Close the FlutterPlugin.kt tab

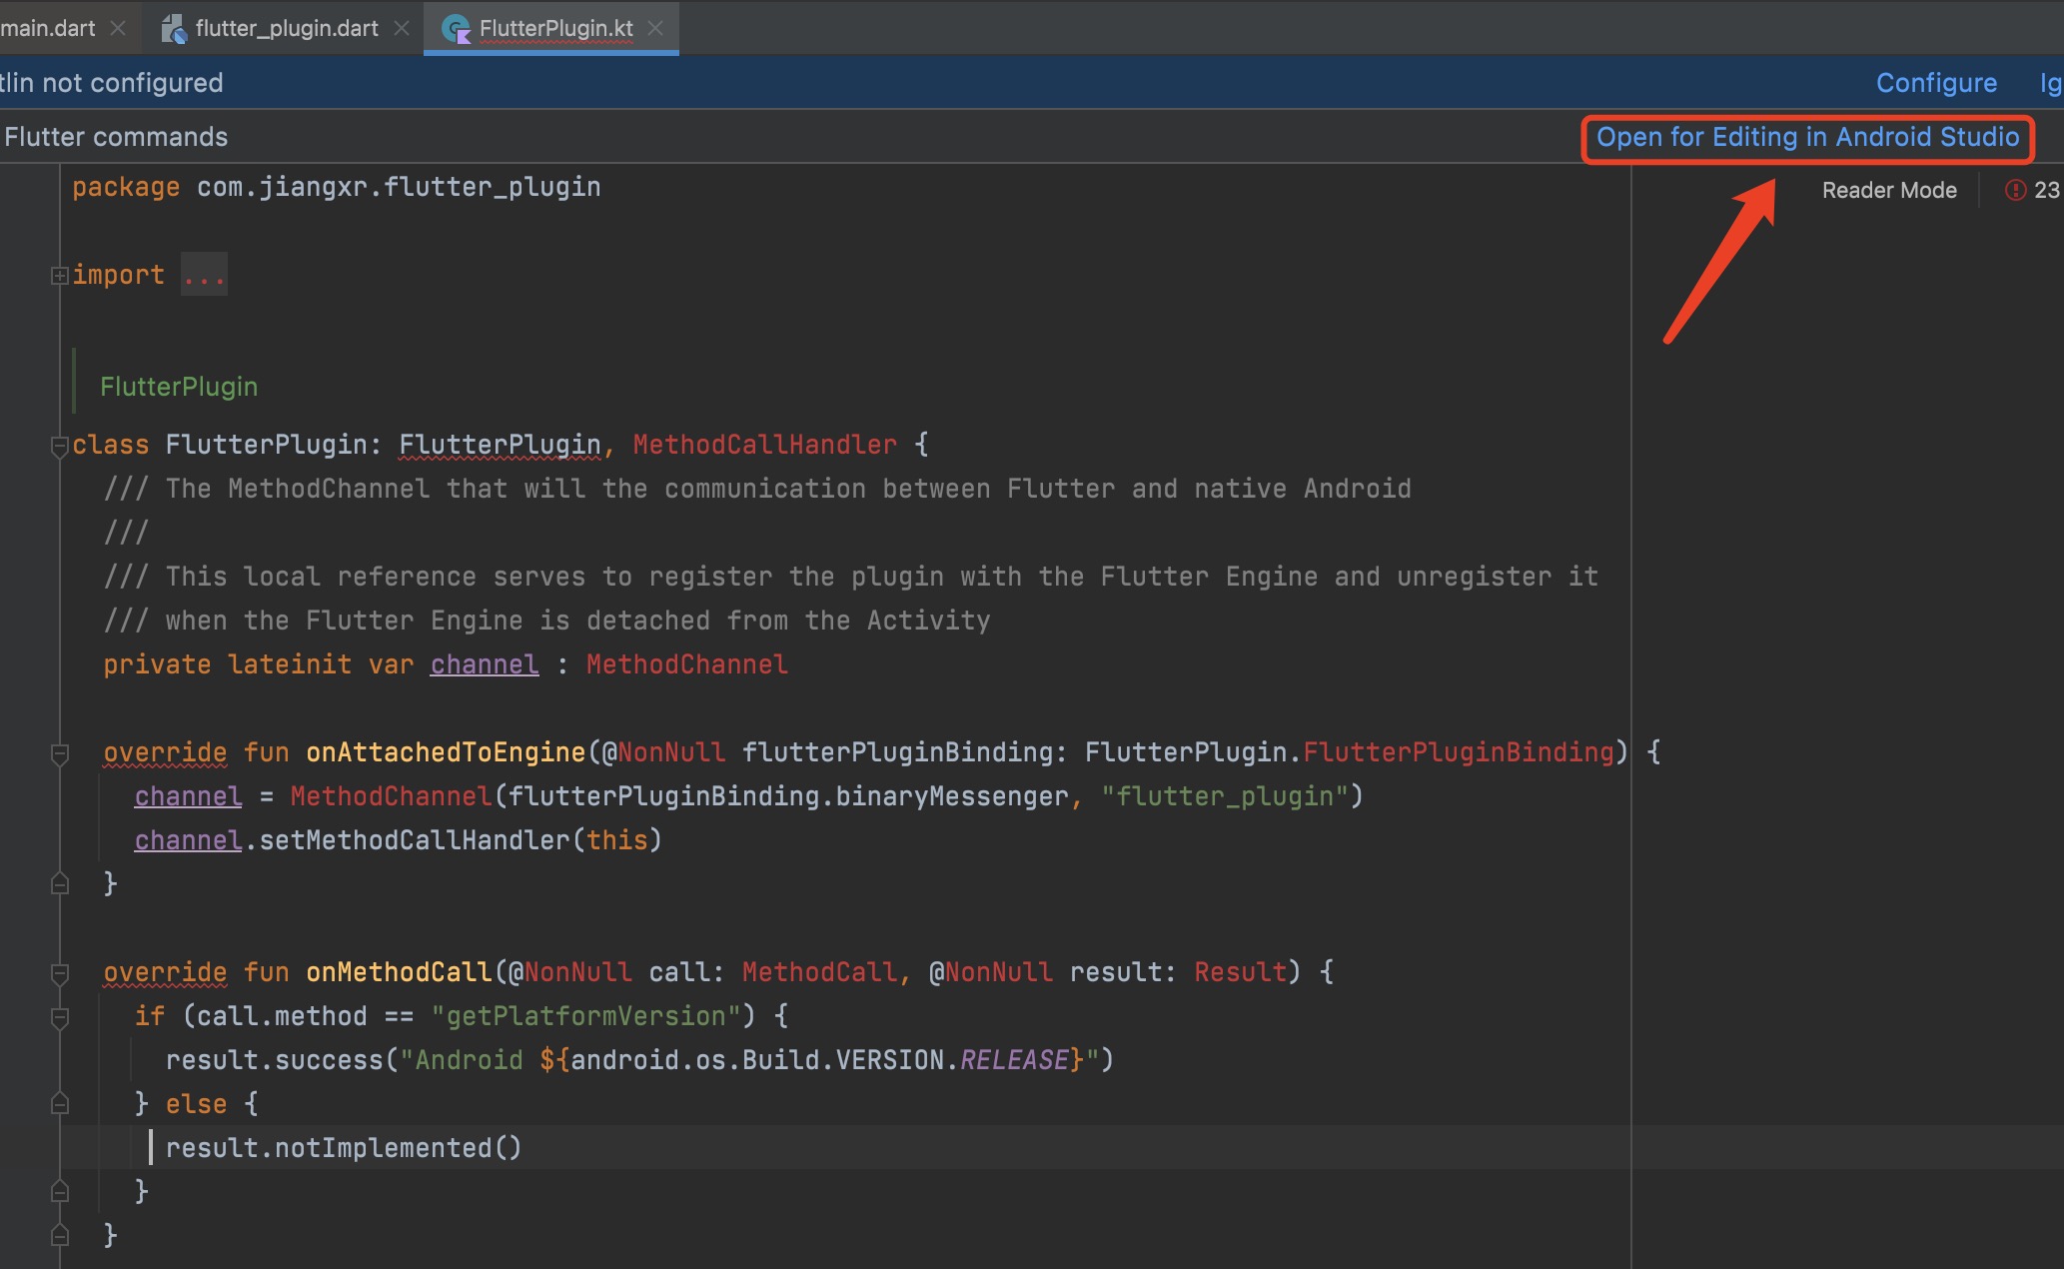(655, 28)
